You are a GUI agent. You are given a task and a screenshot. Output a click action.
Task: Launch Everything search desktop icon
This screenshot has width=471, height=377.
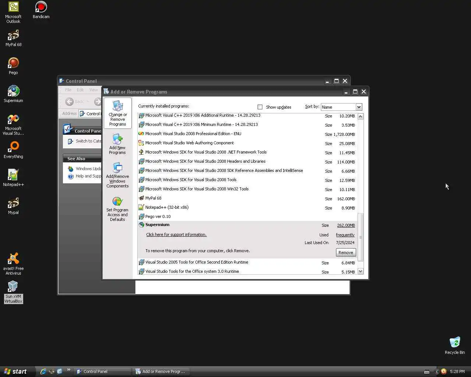pyautogui.click(x=13, y=150)
